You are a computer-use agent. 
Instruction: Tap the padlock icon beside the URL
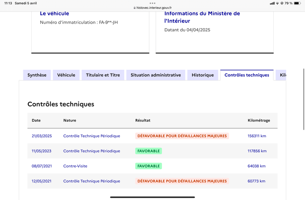pyautogui.click(x=134, y=8)
